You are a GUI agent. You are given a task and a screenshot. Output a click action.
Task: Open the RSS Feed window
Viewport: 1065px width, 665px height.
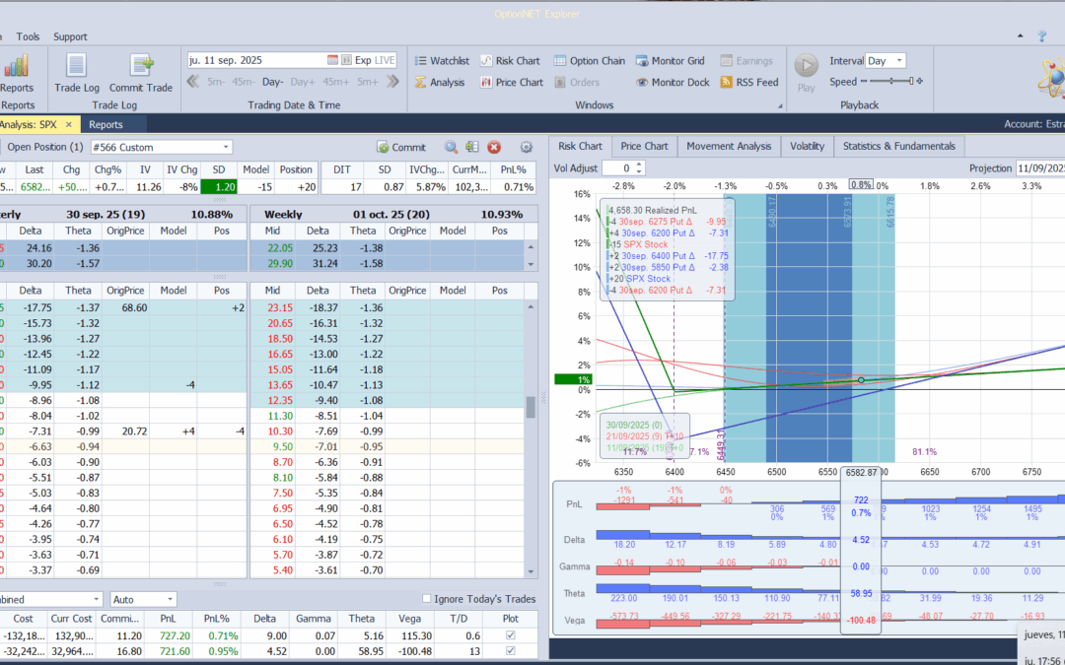coord(748,83)
